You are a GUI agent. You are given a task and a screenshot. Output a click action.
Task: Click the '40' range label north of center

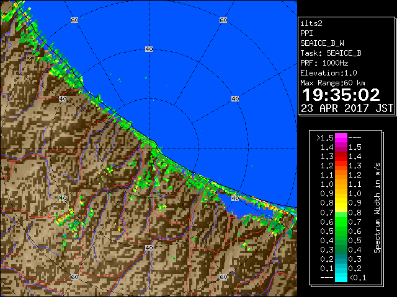pyautogui.click(x=149, y=49)
